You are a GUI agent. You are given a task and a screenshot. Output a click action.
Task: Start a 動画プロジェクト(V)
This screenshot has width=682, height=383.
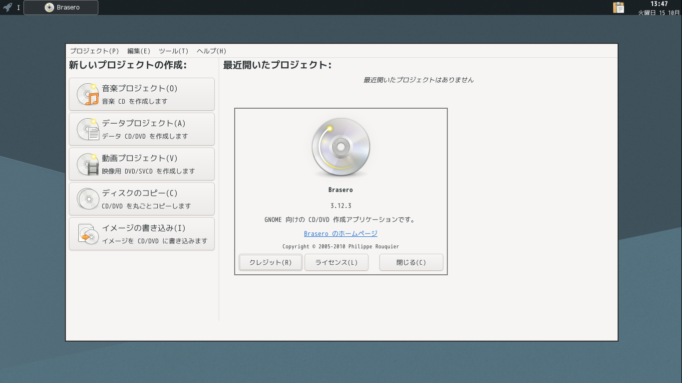pyautogui.click(x=142, y=164)
